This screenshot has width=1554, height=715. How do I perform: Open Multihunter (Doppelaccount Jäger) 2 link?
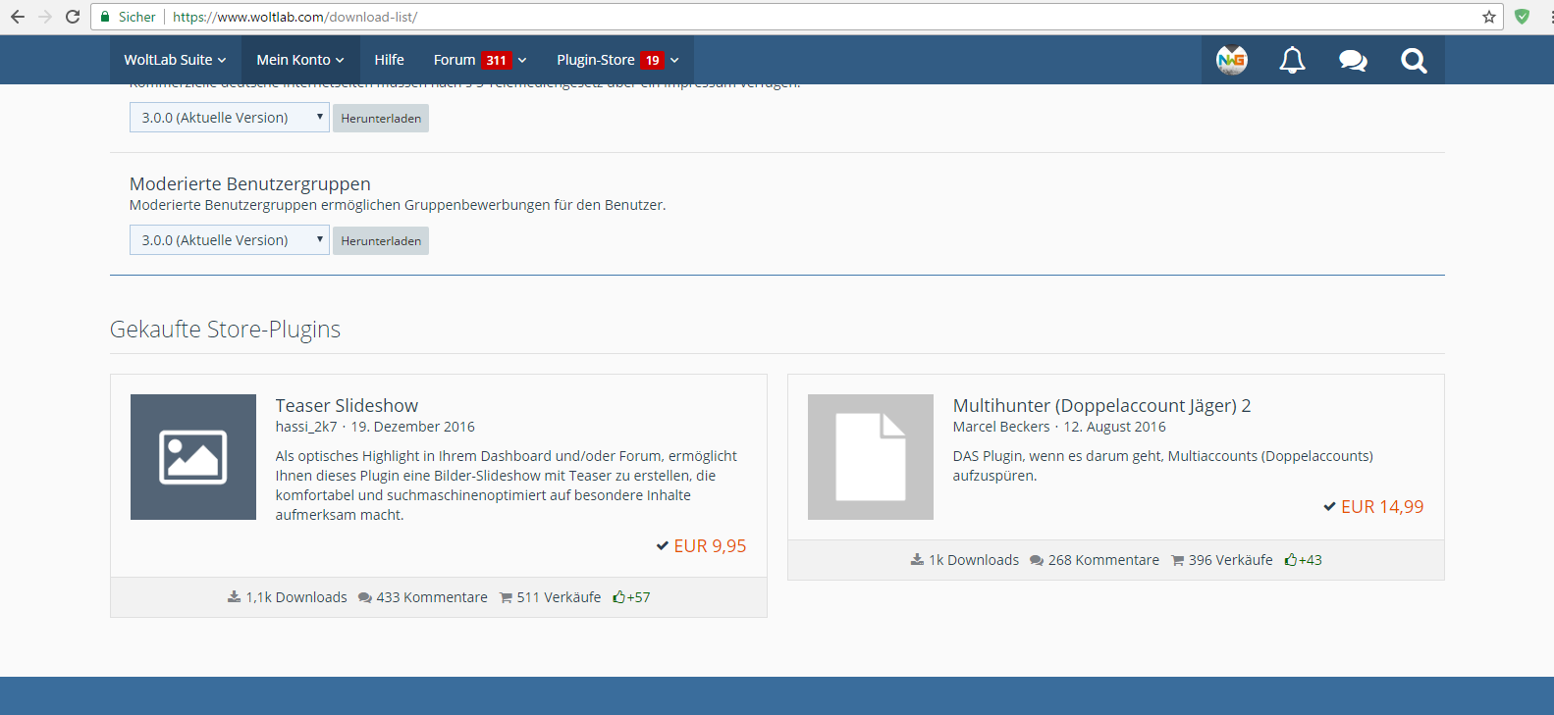click(1101, 406)
